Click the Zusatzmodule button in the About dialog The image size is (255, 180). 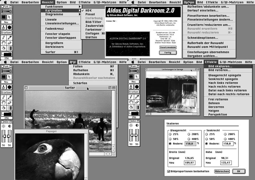coord(168,47)
